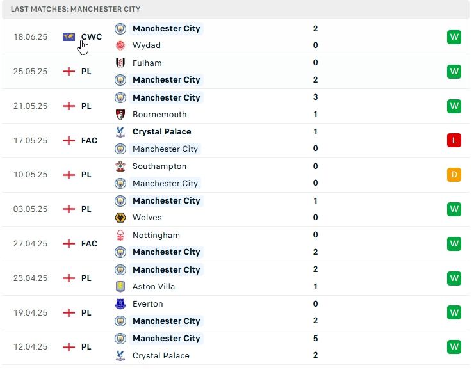The width and height of the screenshot is (474, 370).
Task: Click the Nottingham club crest icon
Action: [x=120, y=236]
